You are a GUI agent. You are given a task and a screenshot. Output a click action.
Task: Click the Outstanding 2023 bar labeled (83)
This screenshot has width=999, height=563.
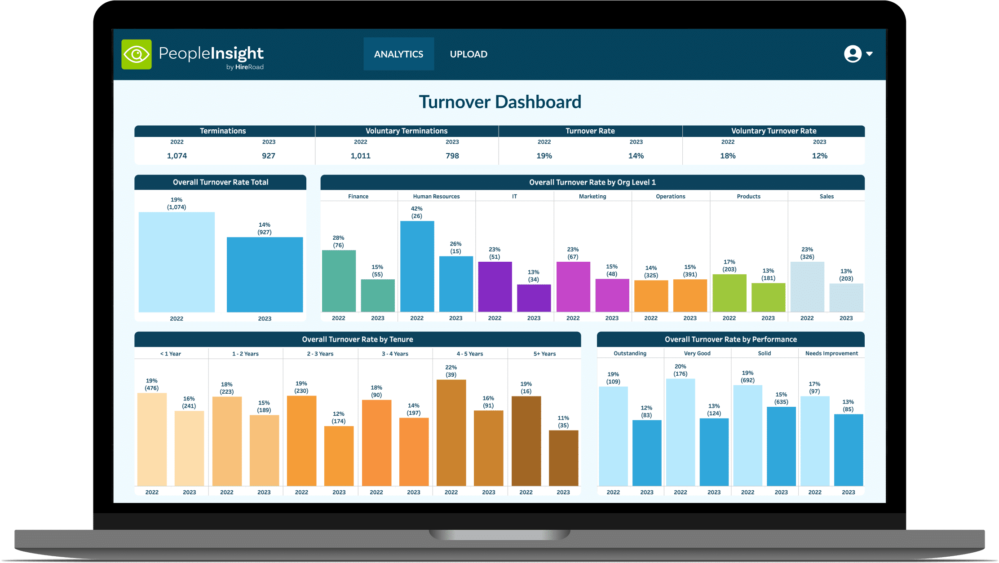click(647, 453)
